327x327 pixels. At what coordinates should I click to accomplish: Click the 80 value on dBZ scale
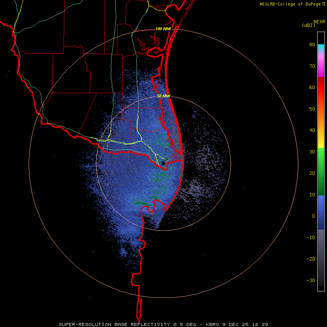pyautogui.click(x=312, y=45)
